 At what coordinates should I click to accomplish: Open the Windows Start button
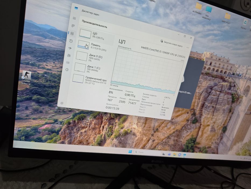[130, 151]
